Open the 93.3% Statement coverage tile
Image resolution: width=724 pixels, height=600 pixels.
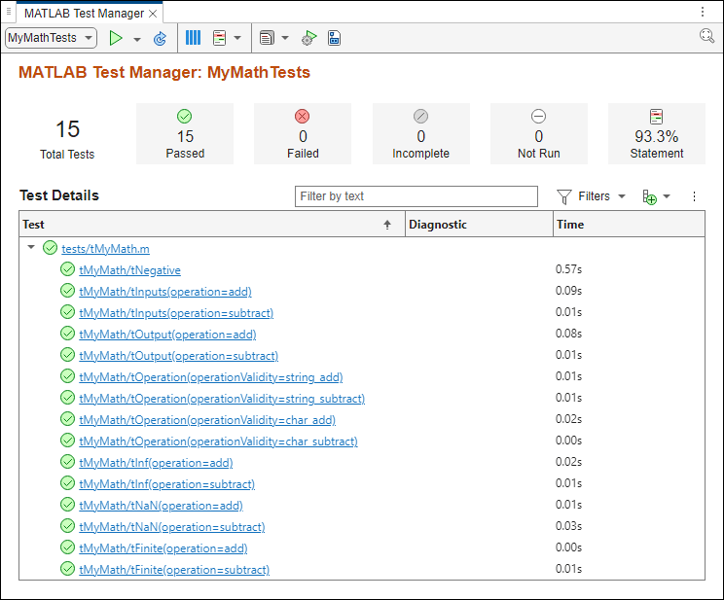click(656, 133)
